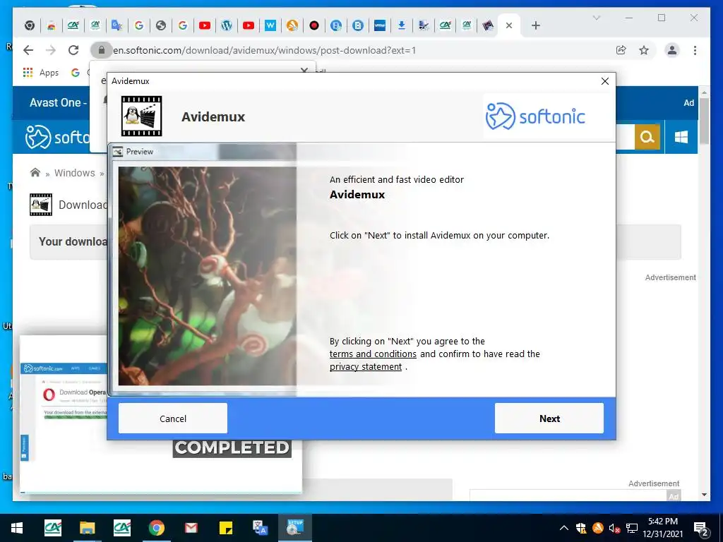Open the Windows breadcrumb link
The width and height of the screenshot is (723, 542).
[x=75, y=173]
